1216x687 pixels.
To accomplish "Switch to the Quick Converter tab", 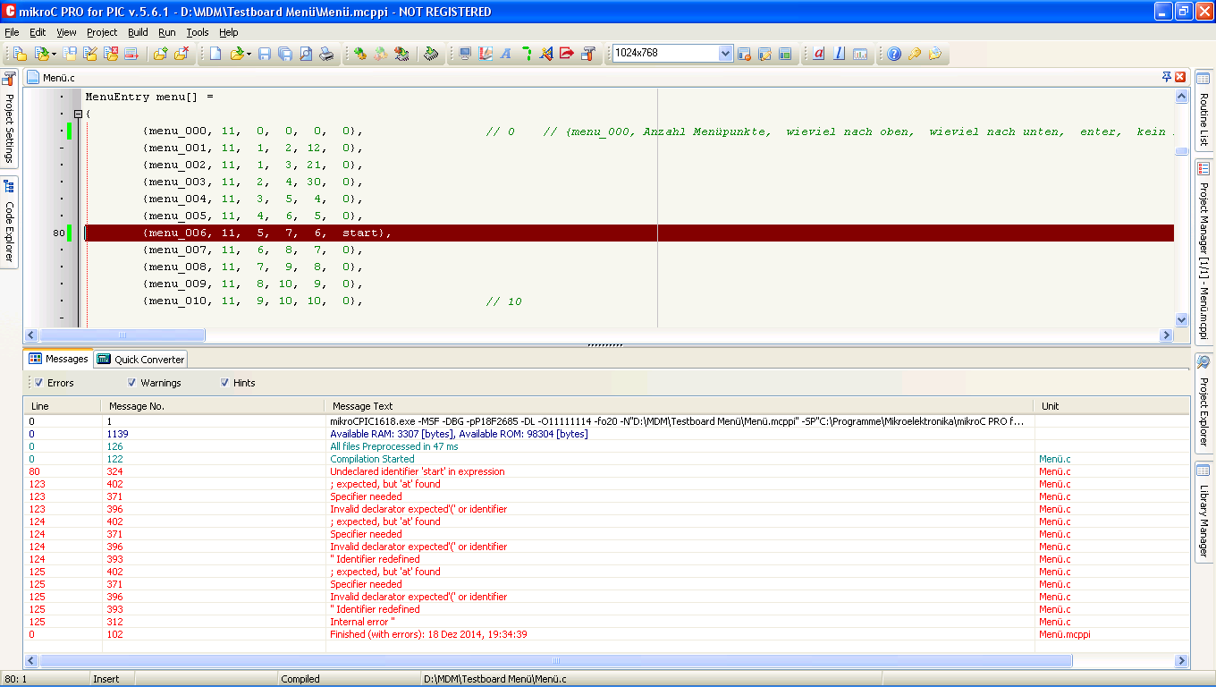I will [141, 359].
